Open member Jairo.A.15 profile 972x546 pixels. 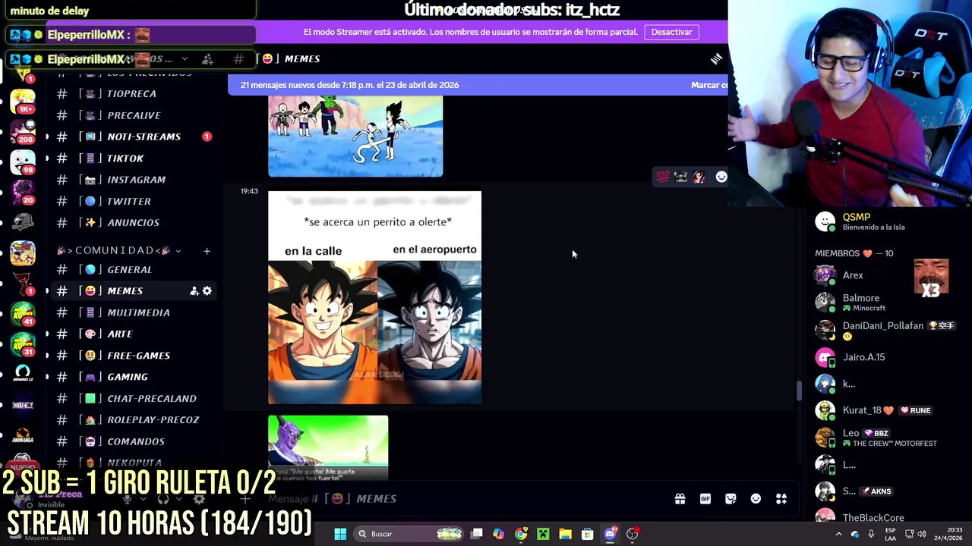[881, 357]
